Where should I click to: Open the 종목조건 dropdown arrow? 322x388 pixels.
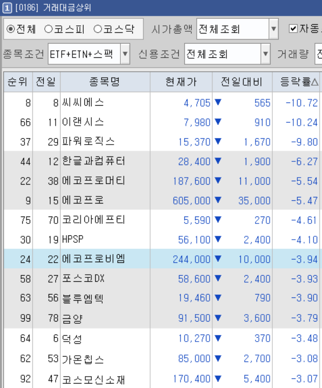(x=125, y=54)
